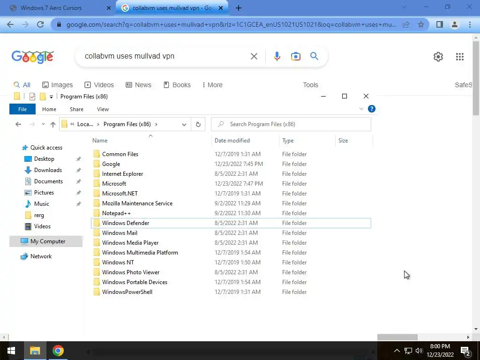This screenshot has width=480, height=360.
Task: Reload the page in Chrome
Action: click(40, 24)
